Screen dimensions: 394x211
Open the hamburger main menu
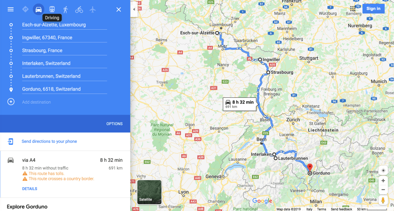10,9
